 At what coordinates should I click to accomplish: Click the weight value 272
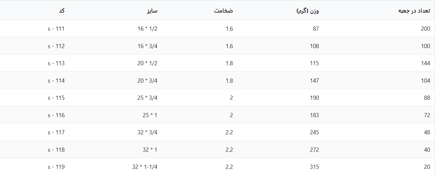(x=314, y=150)
